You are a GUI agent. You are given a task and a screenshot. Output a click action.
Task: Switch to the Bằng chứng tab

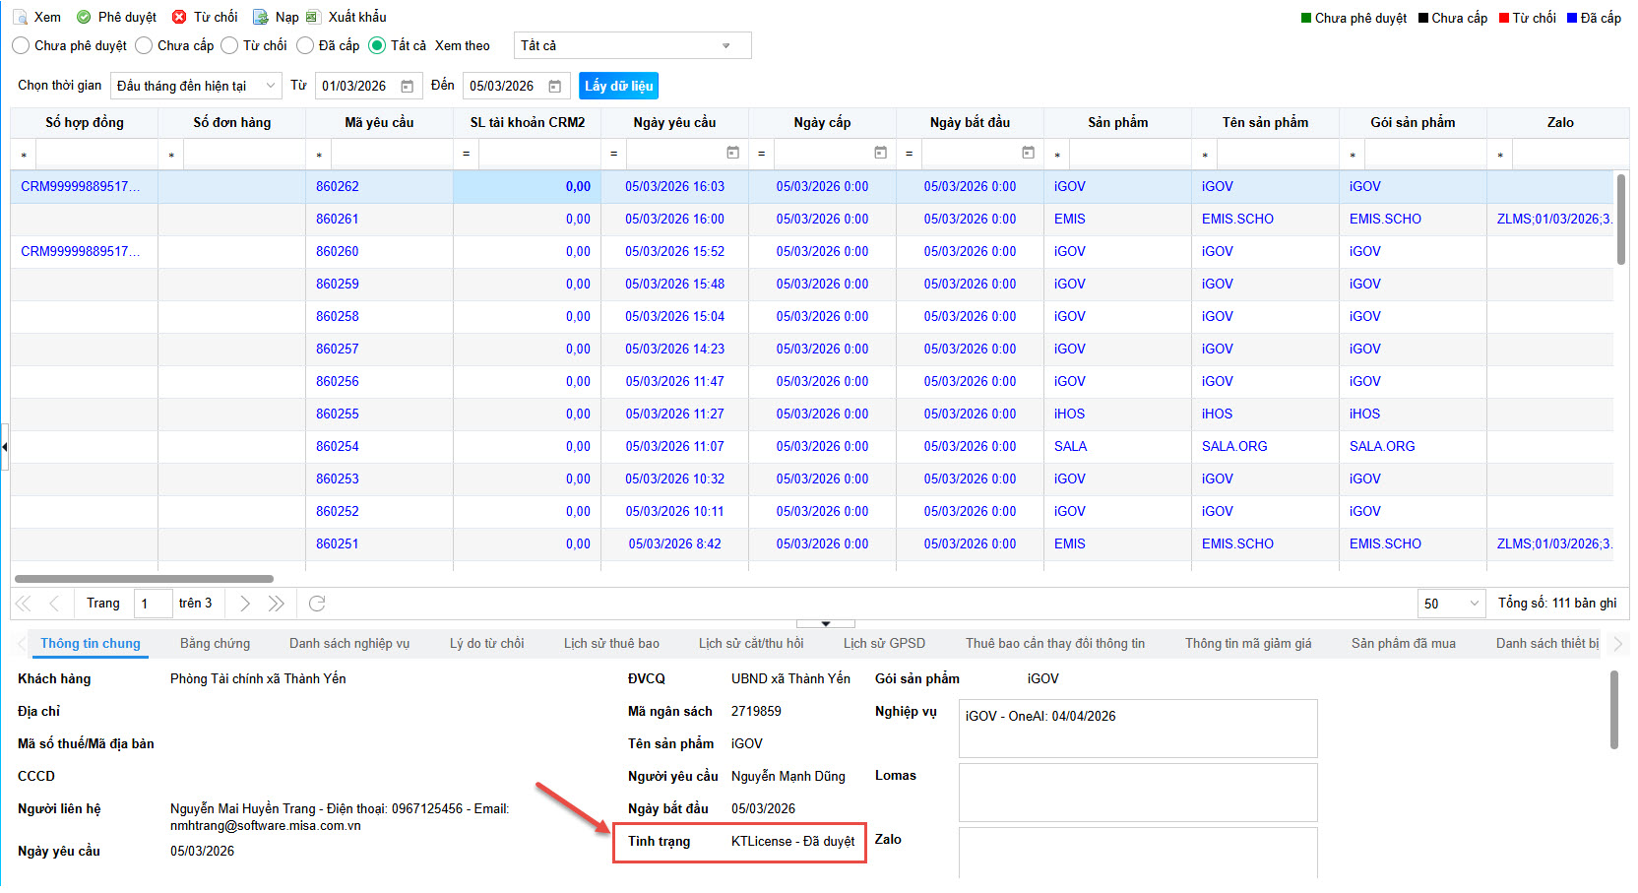click(x=215, y=644)
